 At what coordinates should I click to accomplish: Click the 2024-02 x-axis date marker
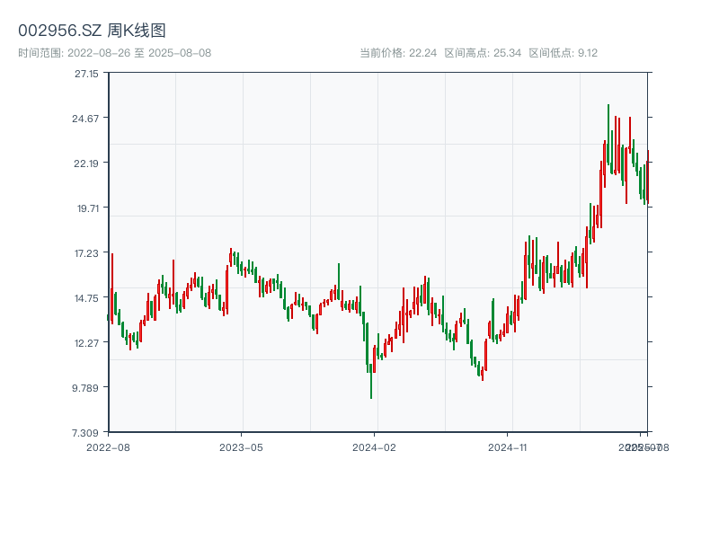(375, 446)
